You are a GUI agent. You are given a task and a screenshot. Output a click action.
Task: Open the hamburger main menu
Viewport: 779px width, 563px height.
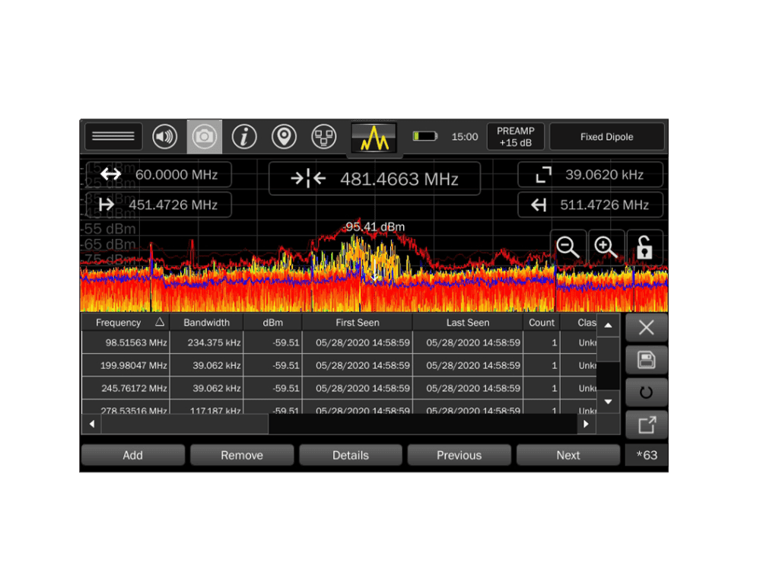[x=114, y=136]
